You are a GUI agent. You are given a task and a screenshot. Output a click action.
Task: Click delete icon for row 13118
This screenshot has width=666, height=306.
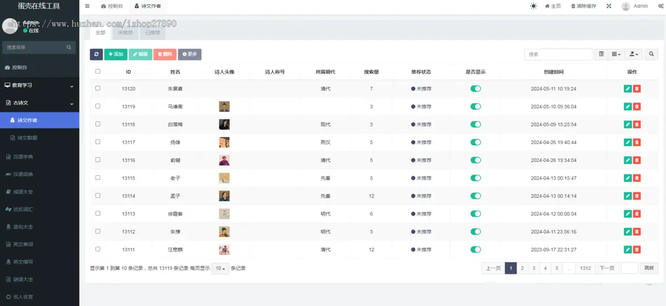tap(637, 124)
